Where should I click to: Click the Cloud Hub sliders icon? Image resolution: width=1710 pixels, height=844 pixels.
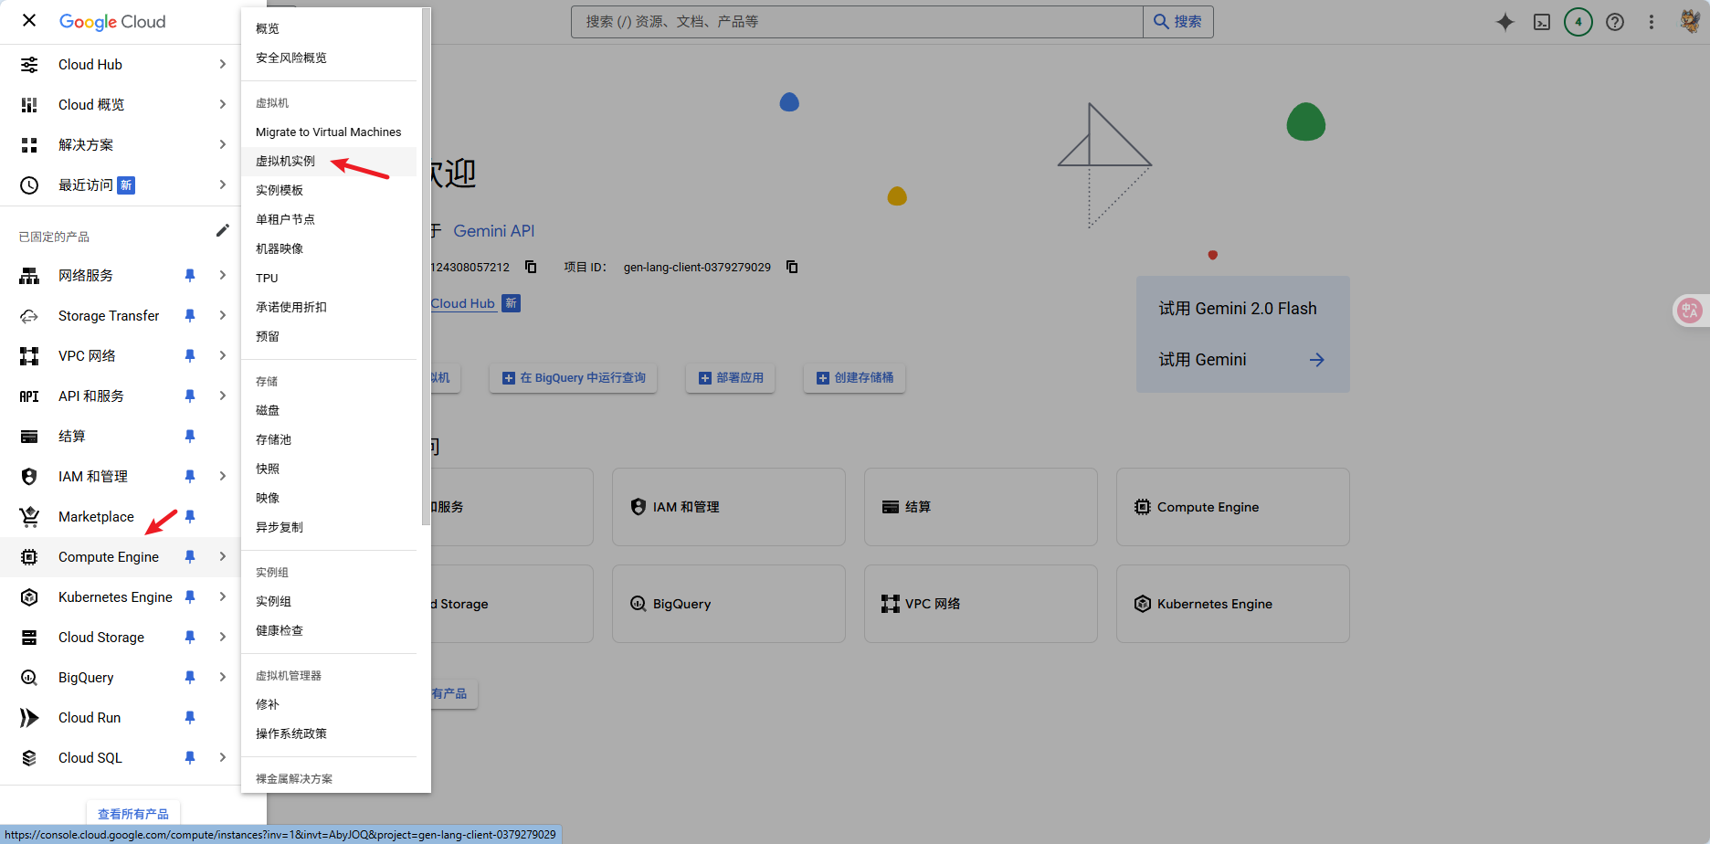[x=29, y=65]
